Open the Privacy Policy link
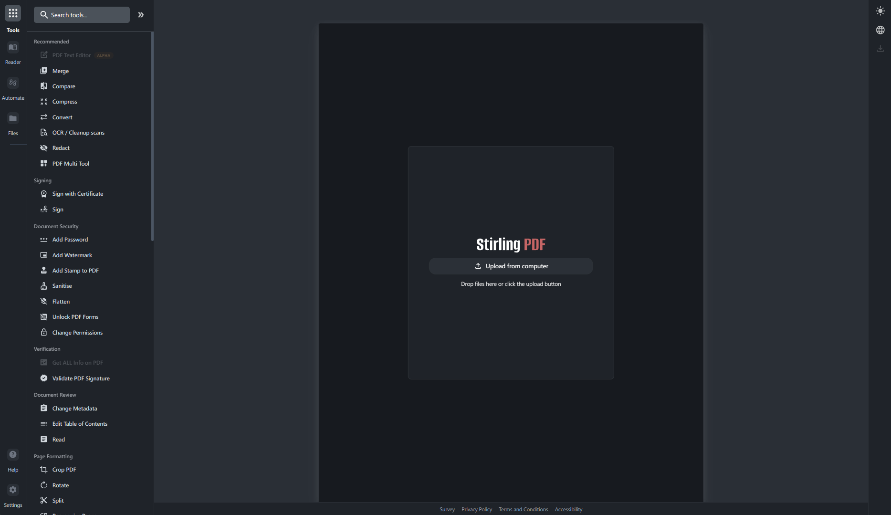Screen dimensions: 891x515 (x=476, y=509)
